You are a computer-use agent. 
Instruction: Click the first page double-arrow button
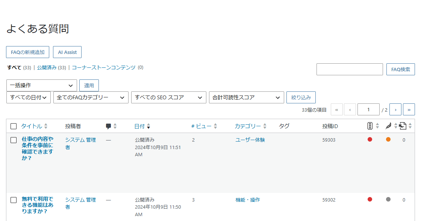pyautogui.click(x=337, y=109)
